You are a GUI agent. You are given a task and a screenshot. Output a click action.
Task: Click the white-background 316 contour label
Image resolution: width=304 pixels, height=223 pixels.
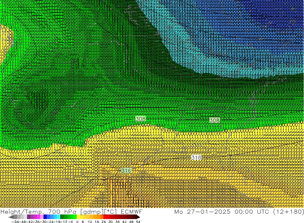(196, 157)
